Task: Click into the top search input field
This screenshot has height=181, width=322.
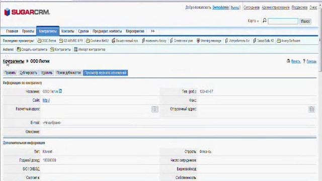Action: (283, 21)
